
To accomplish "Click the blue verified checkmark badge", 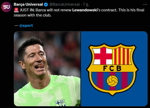I will pos(46,4).
